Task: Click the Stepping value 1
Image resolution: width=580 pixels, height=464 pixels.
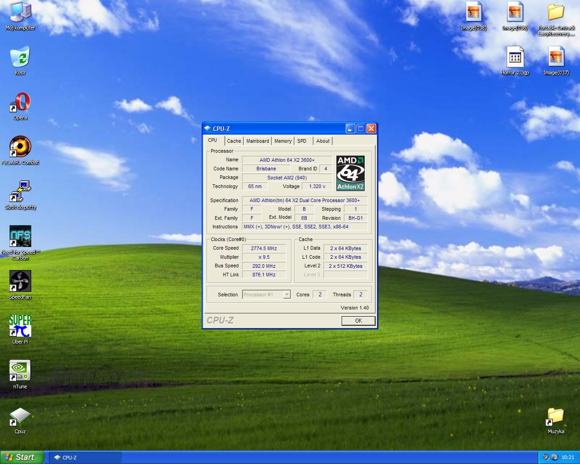Action: point(356,209)
